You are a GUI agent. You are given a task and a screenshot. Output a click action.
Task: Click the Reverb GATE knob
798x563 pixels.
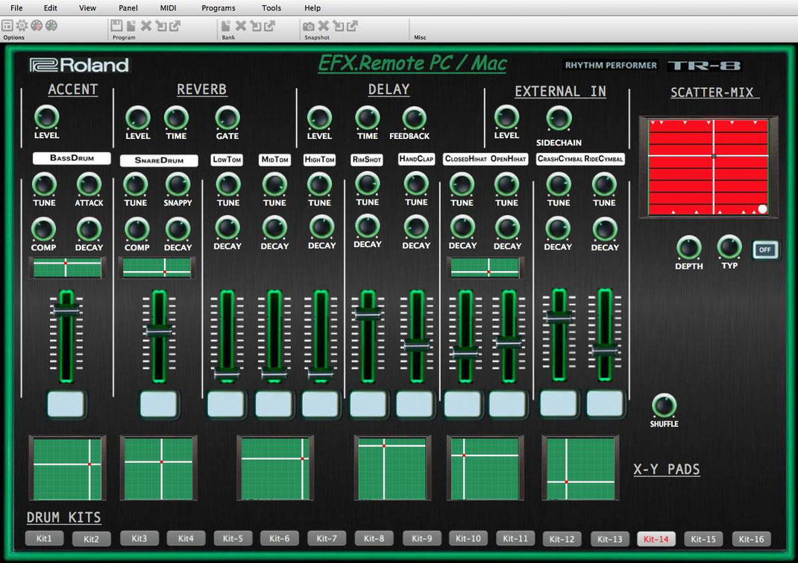click(x=227, y=118)
